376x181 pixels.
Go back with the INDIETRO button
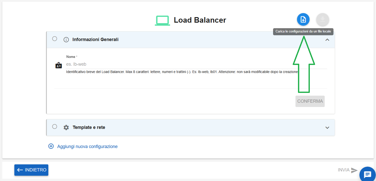[x=31, y=170]
